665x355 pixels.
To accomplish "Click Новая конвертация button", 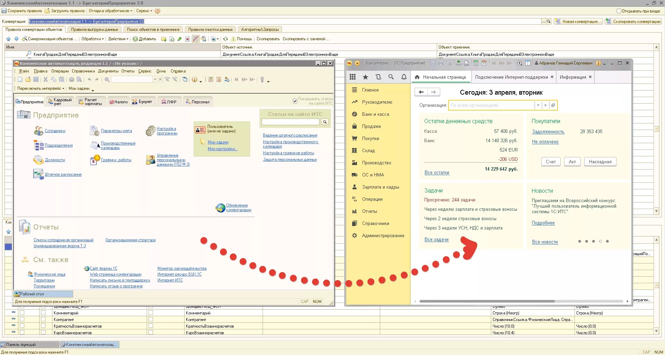I will pos(578,21).
